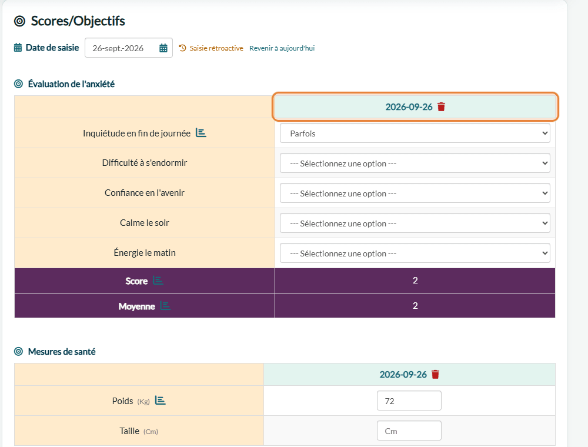This screenshot has height=447, width=588.
Task: Click the Calme le soir row label
Action: 145,223
